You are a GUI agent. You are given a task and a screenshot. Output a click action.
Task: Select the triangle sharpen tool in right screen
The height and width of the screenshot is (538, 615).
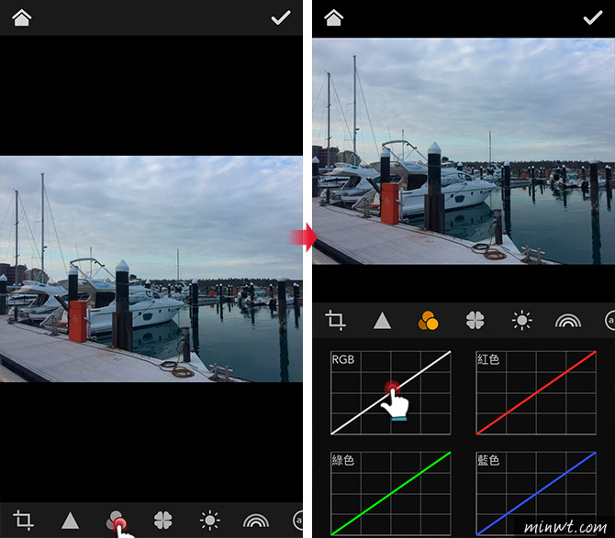(382, 321)
